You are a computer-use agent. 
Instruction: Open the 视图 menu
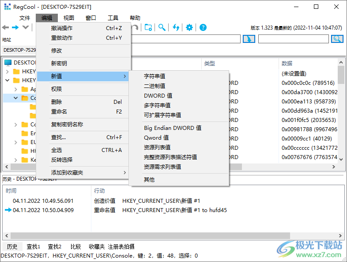69,18
